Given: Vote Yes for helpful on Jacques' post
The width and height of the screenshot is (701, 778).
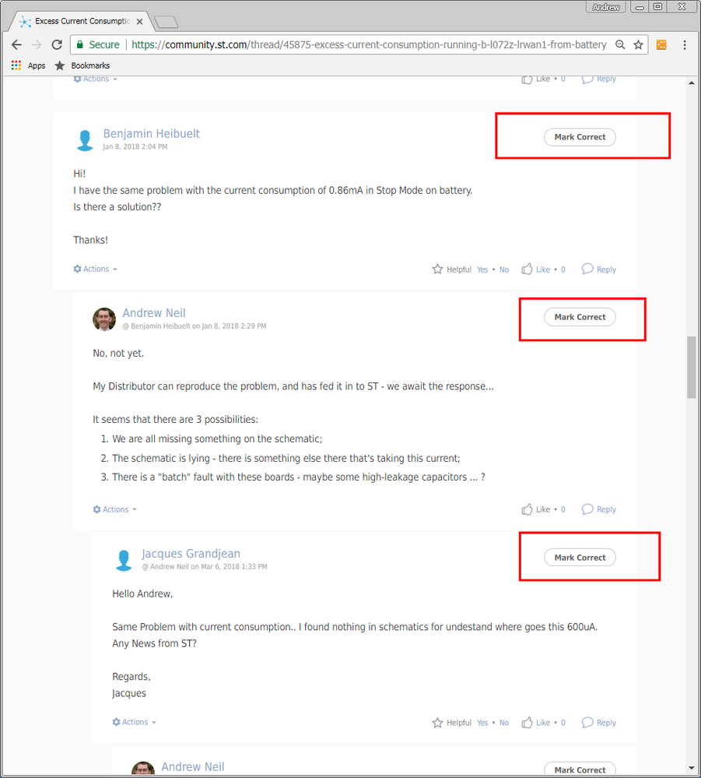Looking at the screenshot, I should (x=482, y=723).
